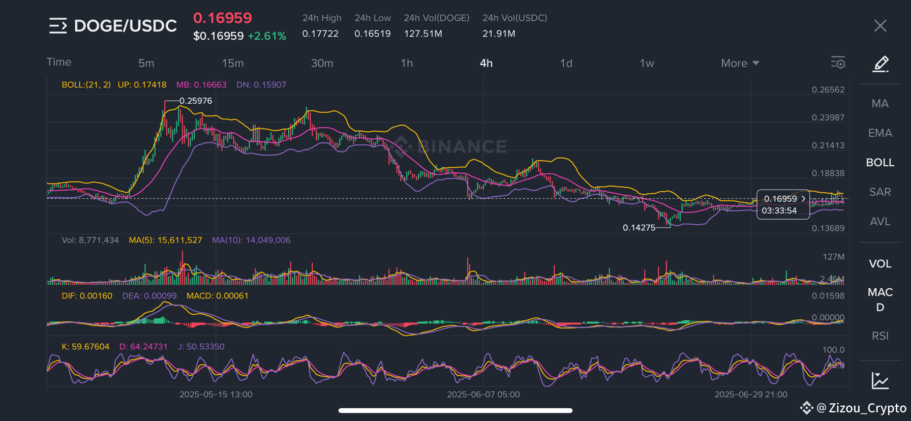
Task: Expand the More timeframes dropdown
Action: click(740, 63)
